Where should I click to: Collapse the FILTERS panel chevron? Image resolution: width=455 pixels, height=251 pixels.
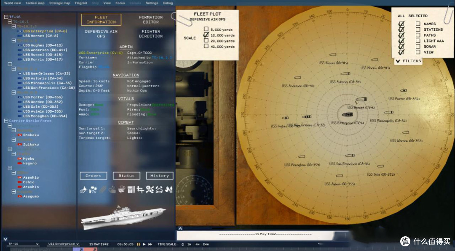tap(398, 61)
